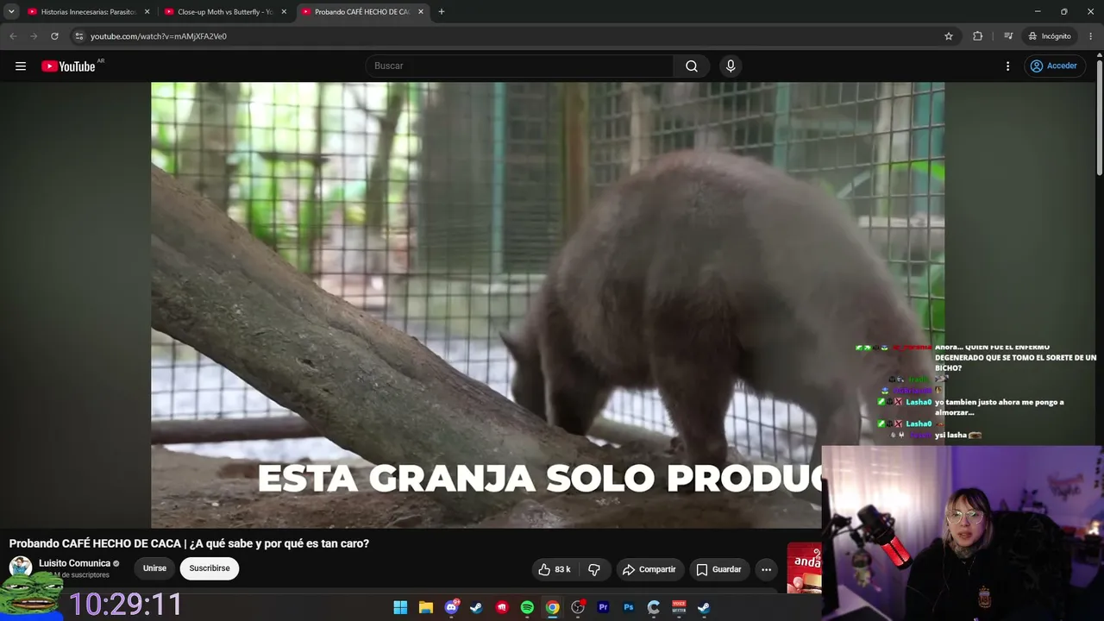Focus the Buscar search field
Image resolution: width=1104 pixels, height=621 pixels.
coord(520,66)
